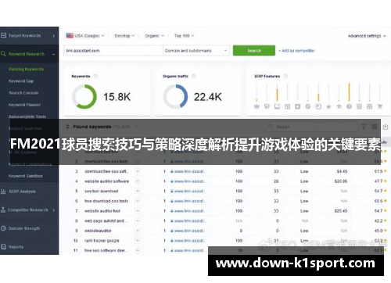Click the video play icon in SERP Features
Screen dimensions: 391x283
coord(298,106)
